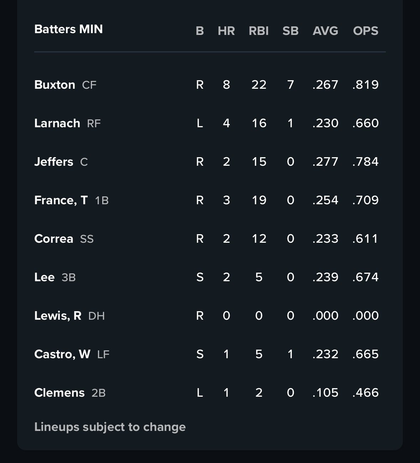Screen dimensions: 420x463
Task: View Correa's player details
Action: coord(54,239)
